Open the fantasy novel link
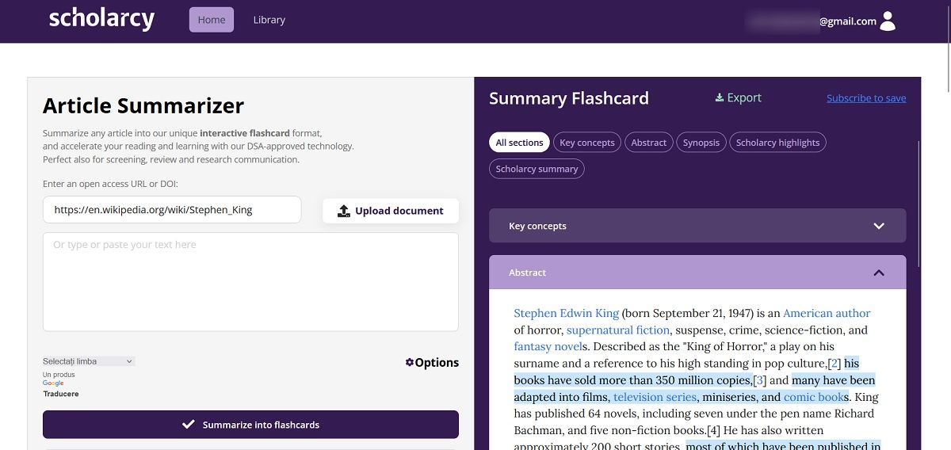The width and height of the screenshot is (951, 450). click(x=548, y=346)
